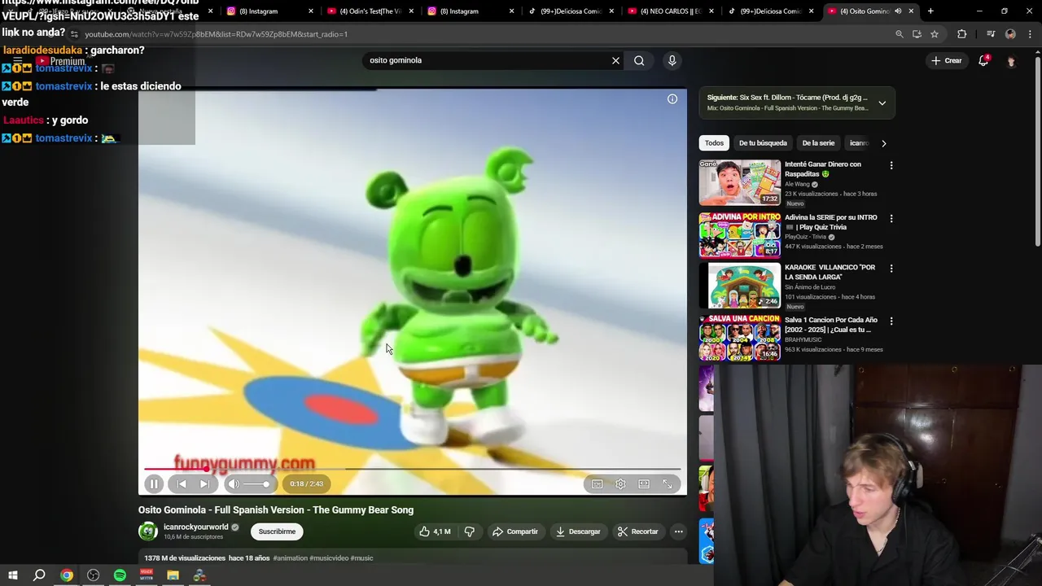Click the search magnifier button
Viewport: 1042px width, 586px height.
pos(639,60)
